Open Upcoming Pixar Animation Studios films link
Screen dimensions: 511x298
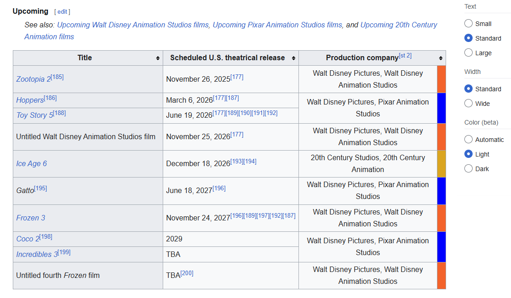pos(277,25)
